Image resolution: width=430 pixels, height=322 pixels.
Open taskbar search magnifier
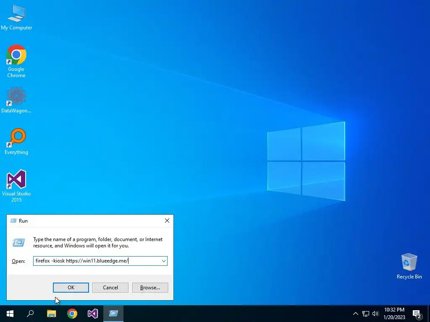(x=30, y=314)
